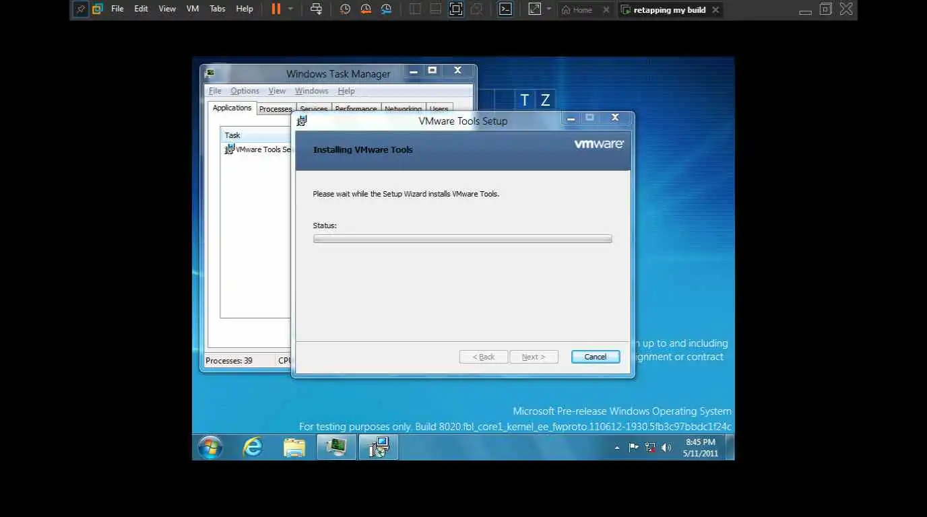
Task: Show hidden tray icons arrow
Action: tap(617, 448)
